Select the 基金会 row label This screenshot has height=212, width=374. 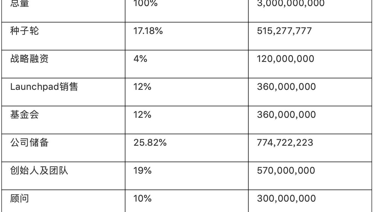click(x=25, y=115)
